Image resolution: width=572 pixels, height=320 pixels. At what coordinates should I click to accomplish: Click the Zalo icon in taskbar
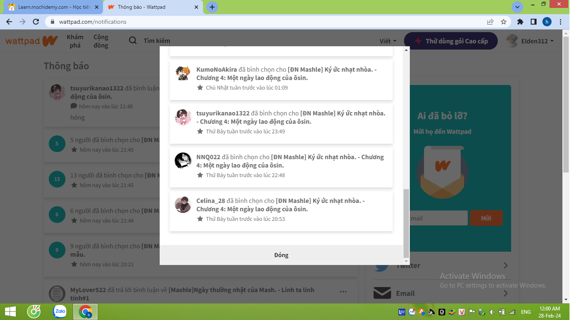(60, 312)
